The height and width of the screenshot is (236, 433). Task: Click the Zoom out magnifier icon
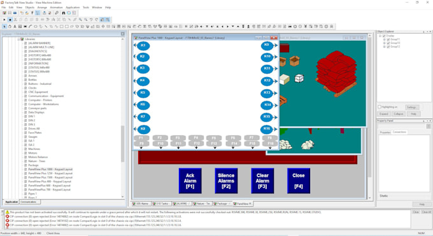click(86, 20)
